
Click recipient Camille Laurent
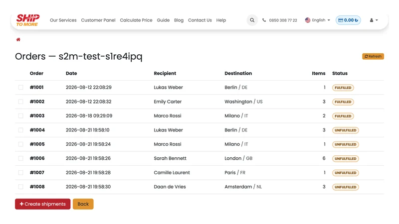pos(172,172)
